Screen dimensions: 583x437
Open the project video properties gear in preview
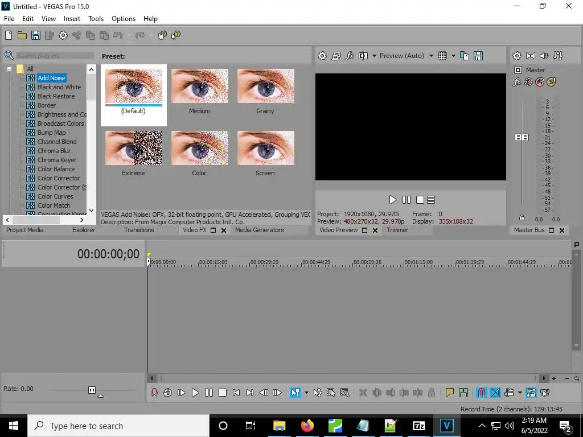click(322, 56)
